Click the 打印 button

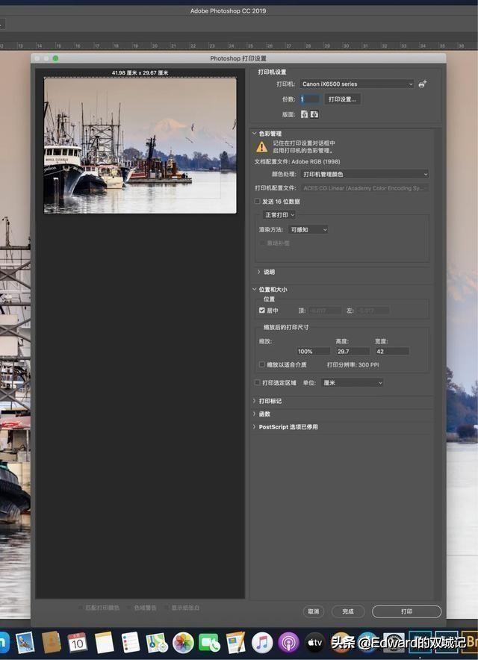click(407, 611)
